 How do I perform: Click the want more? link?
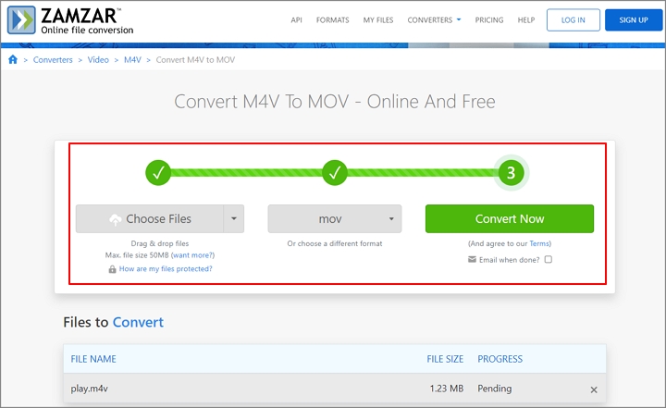(x=192, y=255)
